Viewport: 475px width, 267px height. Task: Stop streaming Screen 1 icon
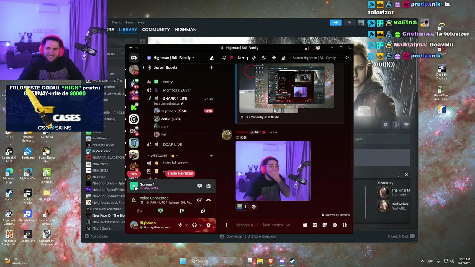point(200,186)
